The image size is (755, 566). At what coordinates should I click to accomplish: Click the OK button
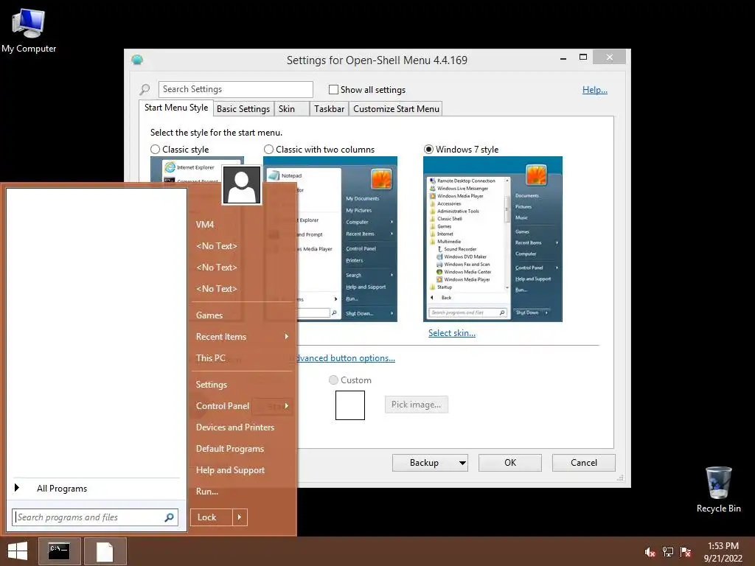(510, 463)
